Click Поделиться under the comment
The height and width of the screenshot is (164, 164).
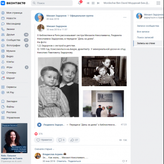(x=74, y=161)
